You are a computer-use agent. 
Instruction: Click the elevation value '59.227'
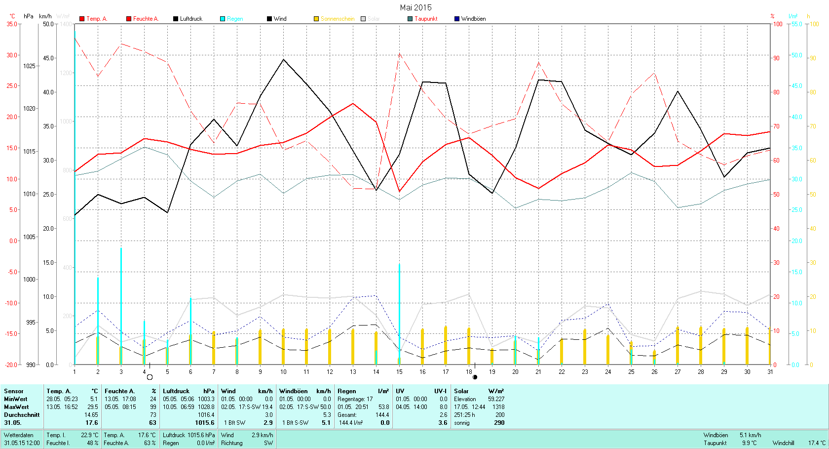[496, 399]
